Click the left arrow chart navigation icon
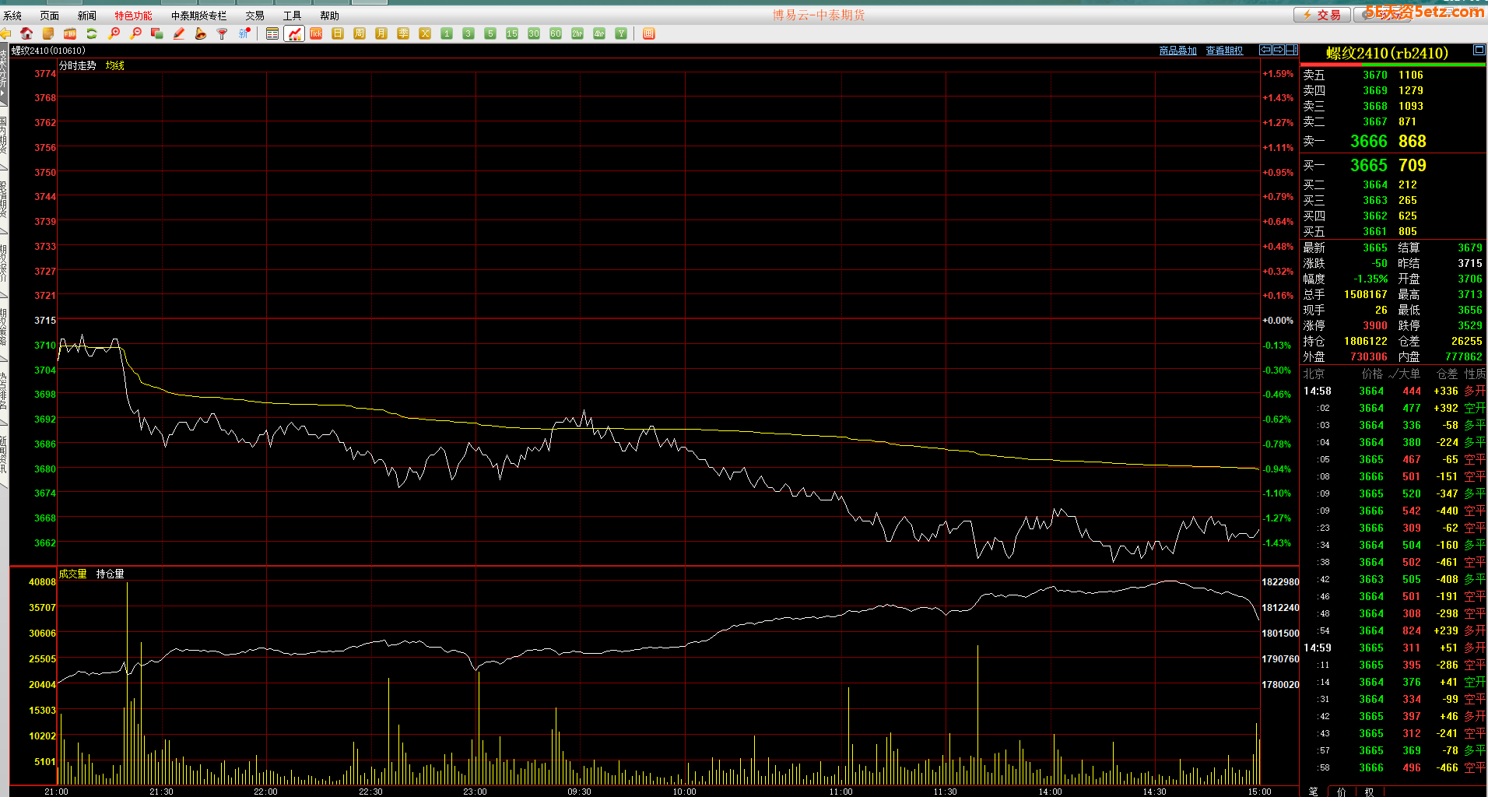1488x797 pixels. 1265,50
